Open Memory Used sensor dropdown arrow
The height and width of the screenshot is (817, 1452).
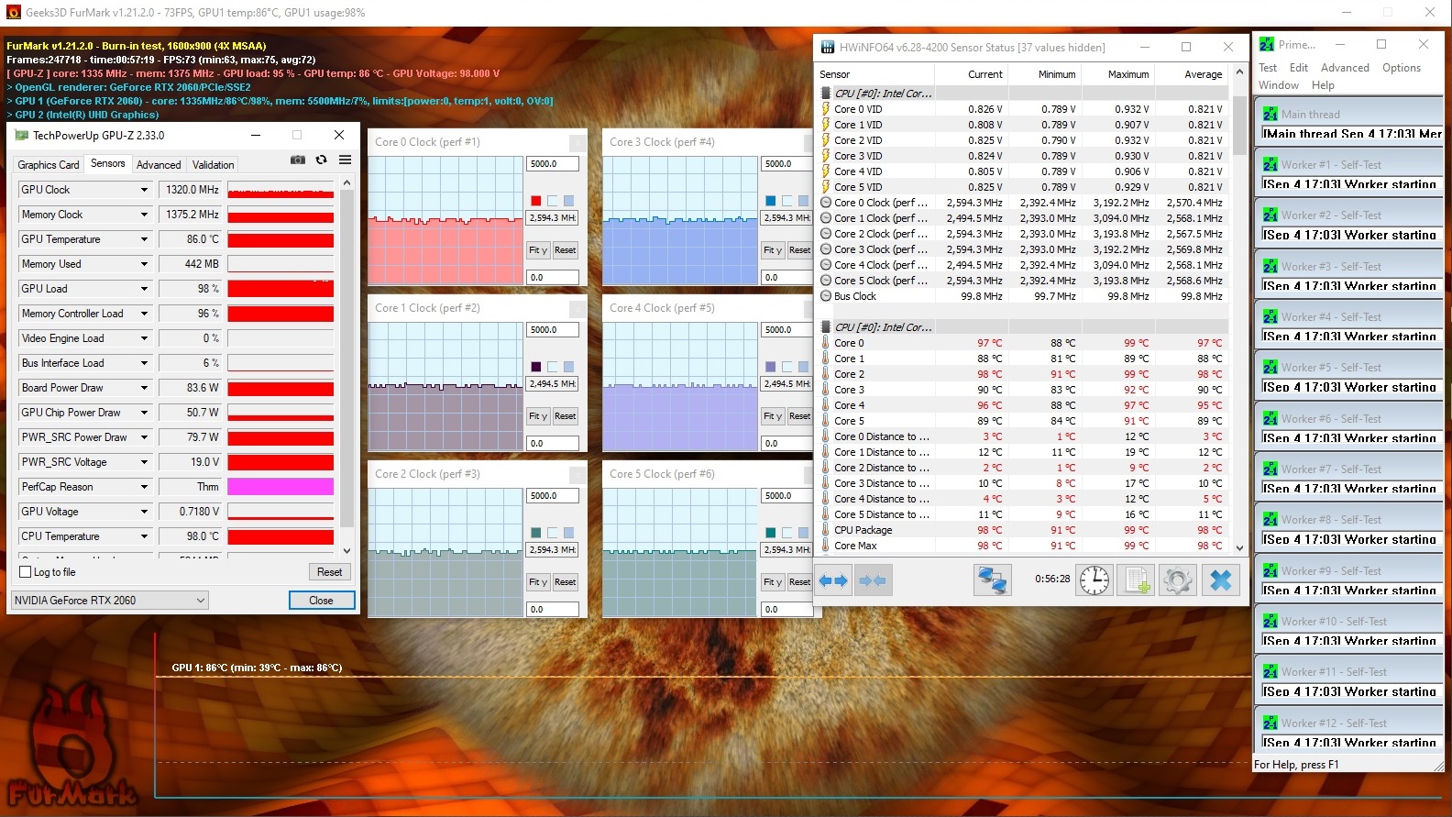144,264
